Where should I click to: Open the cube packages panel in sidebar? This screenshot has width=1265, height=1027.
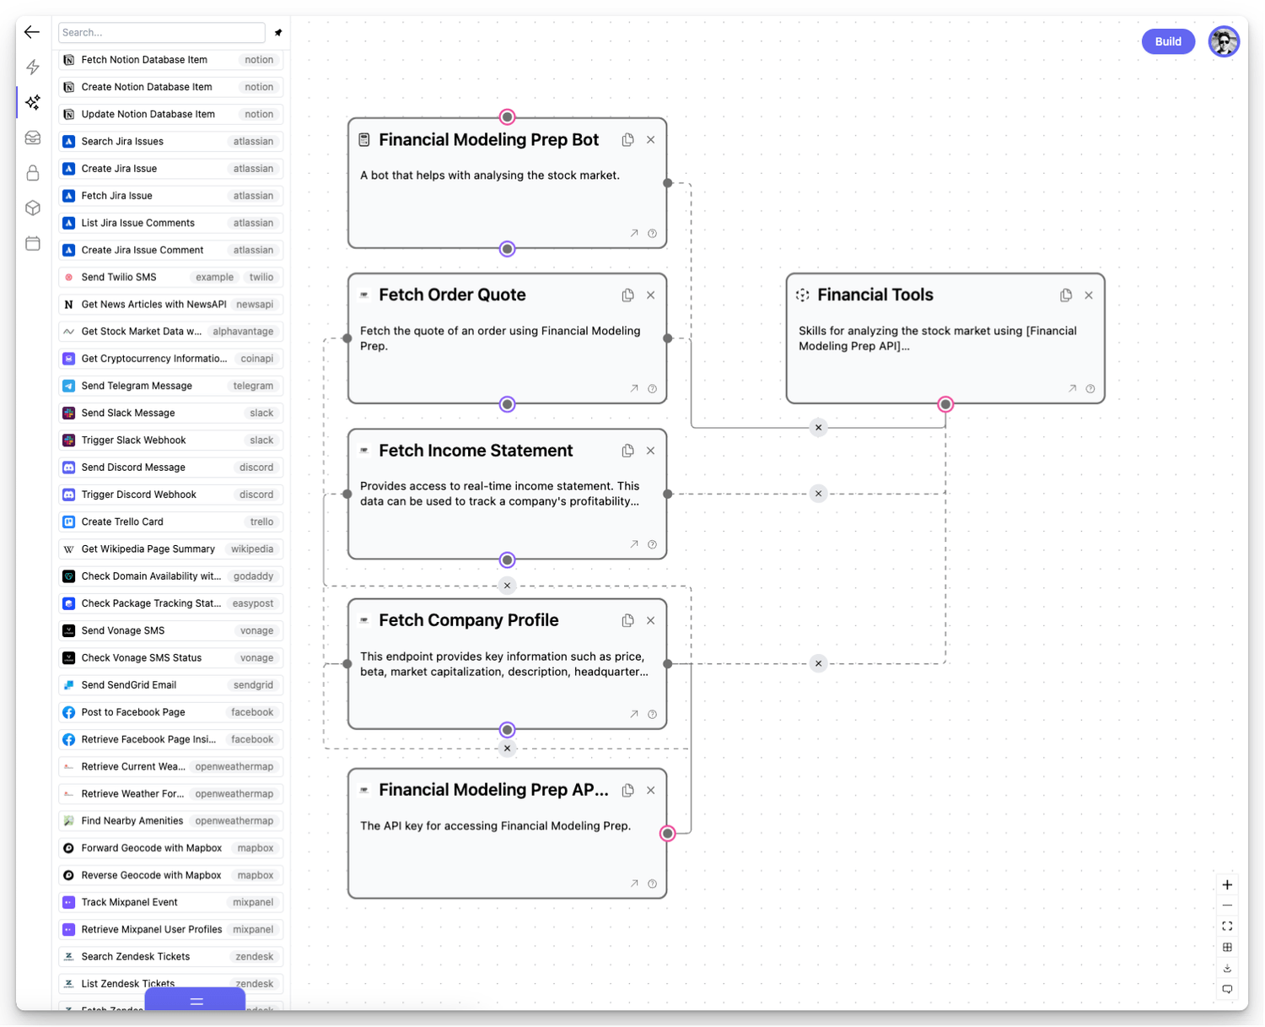[32, 208]
